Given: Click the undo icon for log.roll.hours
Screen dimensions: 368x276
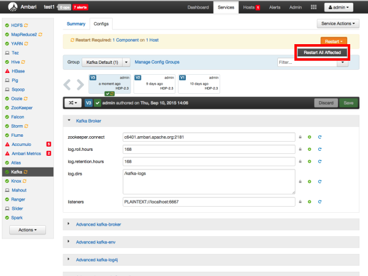Looking at the screenshot, I should point(320,149).
